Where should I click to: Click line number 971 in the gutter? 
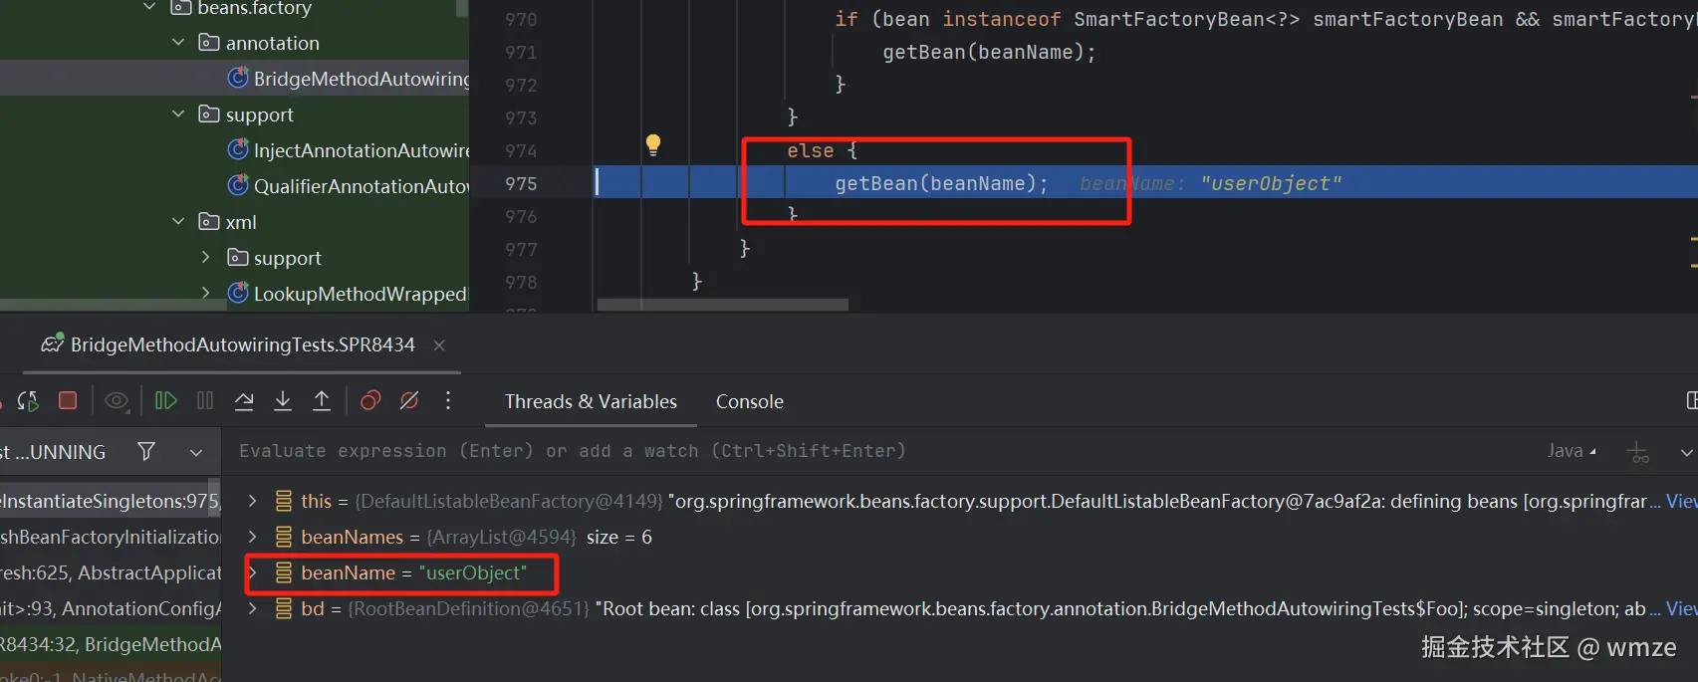(521, 52)
